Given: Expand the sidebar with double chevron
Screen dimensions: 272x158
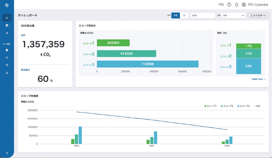Looking at the screenshot, I should [7, 153].
